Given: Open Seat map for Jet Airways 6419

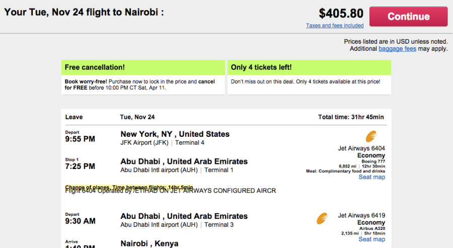Looking at the screenshot, I should (x=372, y=239).
